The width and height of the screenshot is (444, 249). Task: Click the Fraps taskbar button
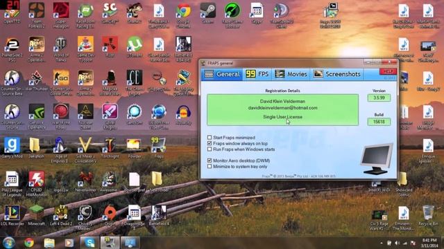tap(110, 243)
